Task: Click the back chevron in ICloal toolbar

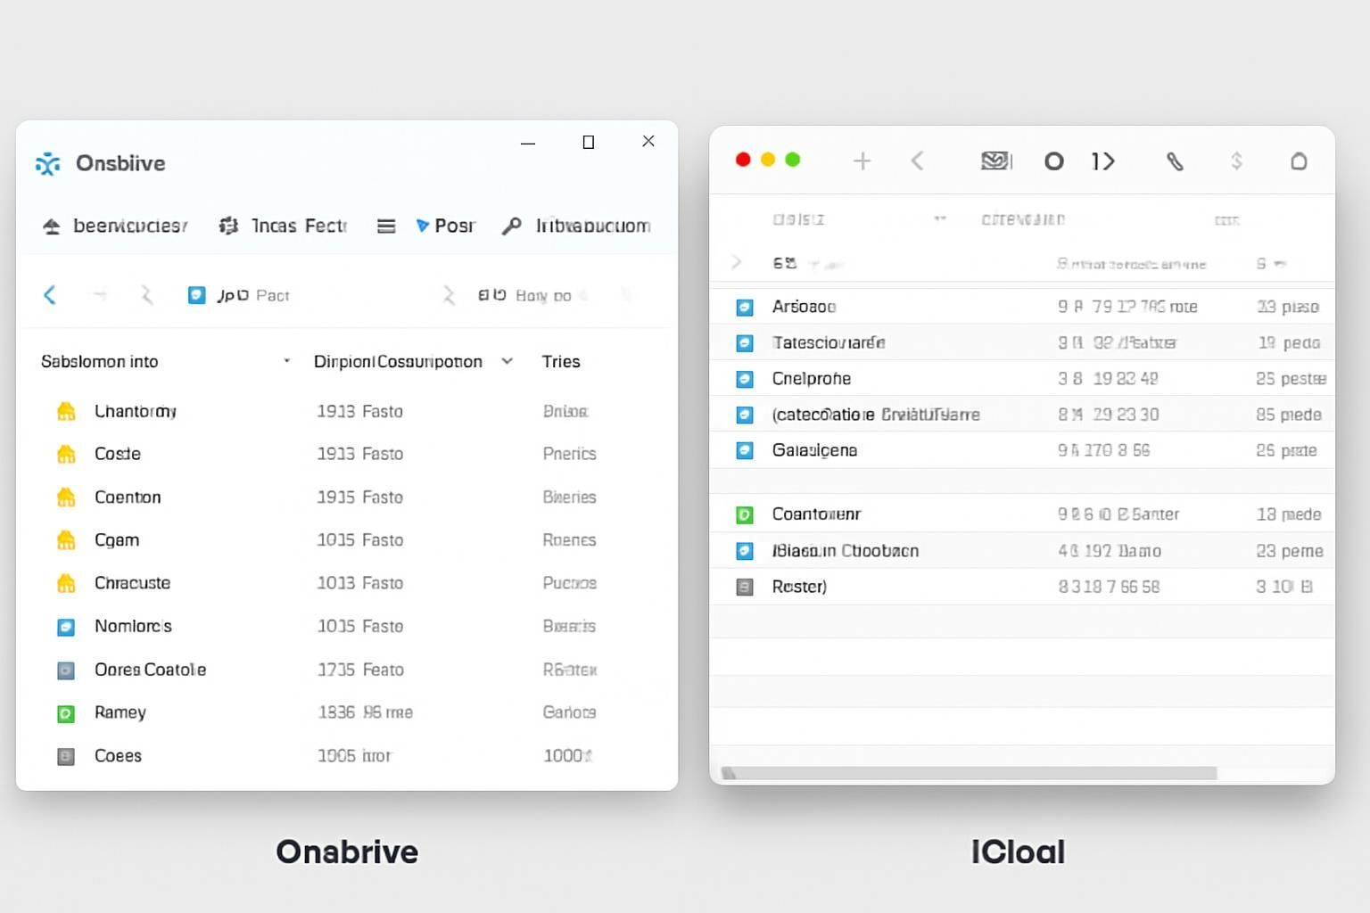Action: pos(917,161)
